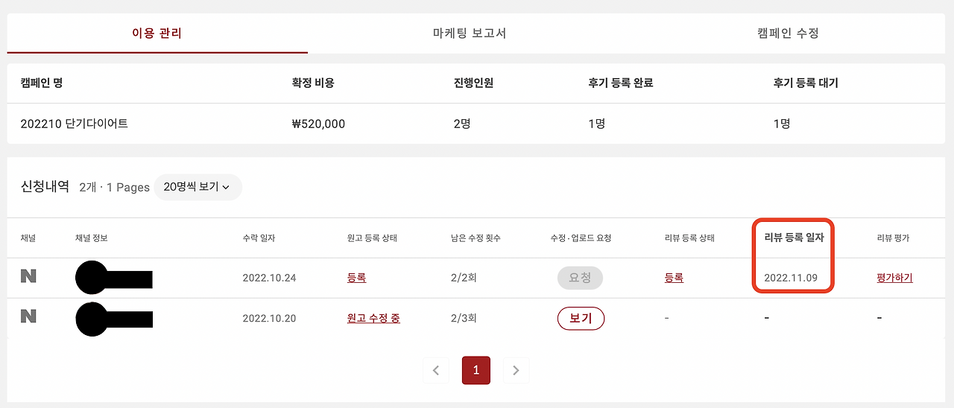The height and width of the screenshot is (408, 954).
Task: Click the 평가하기 link
Action: 894,278
